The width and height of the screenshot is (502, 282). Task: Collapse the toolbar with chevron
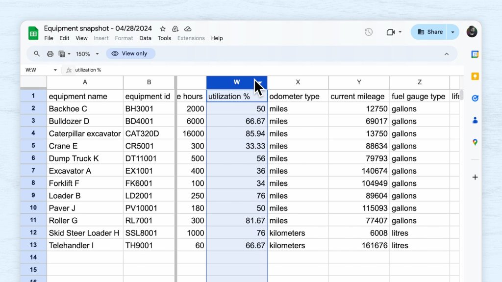point(446,54)
